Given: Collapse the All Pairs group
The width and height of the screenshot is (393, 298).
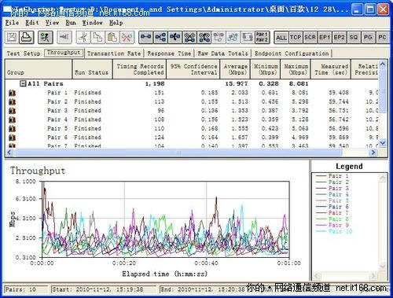Looking at the screenshot, I should tap(23, 83).
